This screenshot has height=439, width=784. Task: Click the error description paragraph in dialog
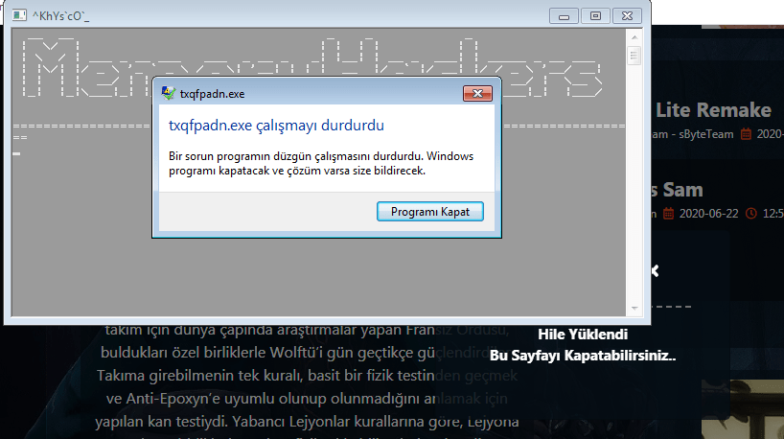coord(321,164)
